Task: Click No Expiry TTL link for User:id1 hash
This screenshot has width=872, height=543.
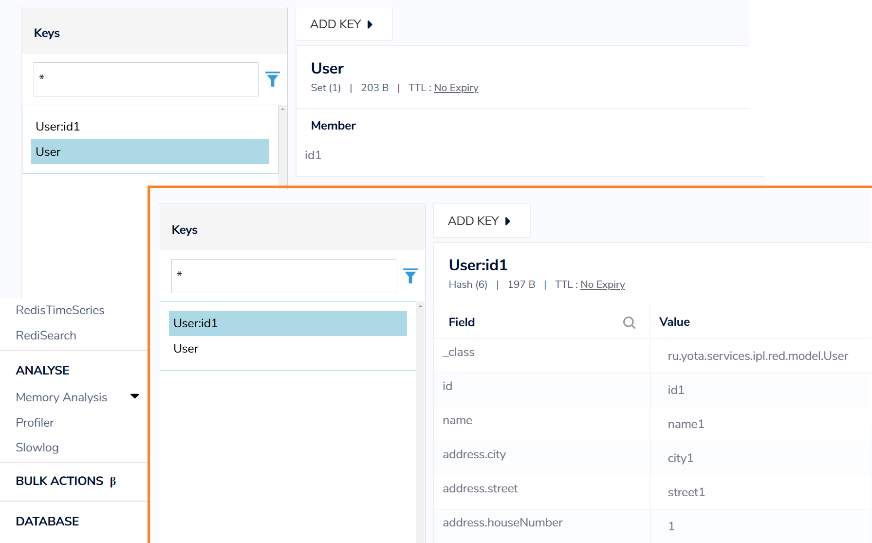Action: [x=602, y=284]
